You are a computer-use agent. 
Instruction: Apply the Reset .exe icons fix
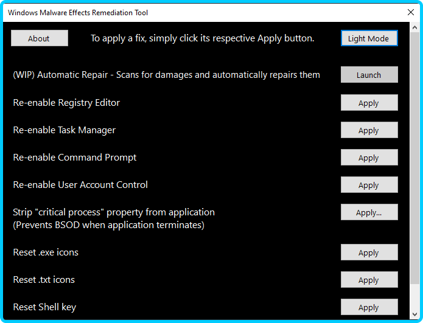tap(369, 252)
